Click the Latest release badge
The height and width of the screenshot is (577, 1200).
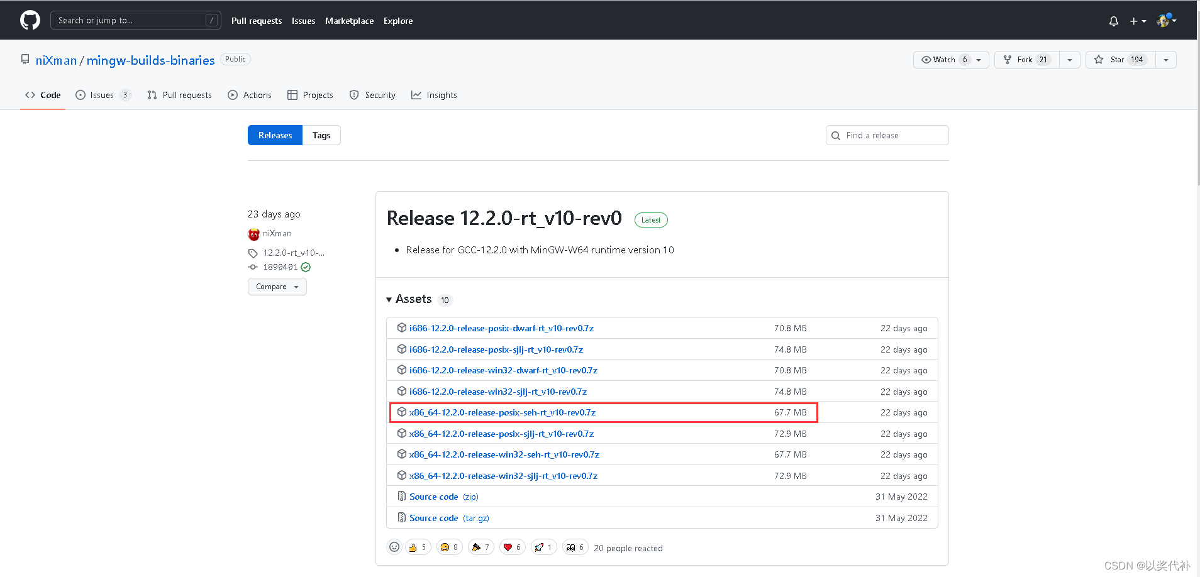tap(651, 220)
